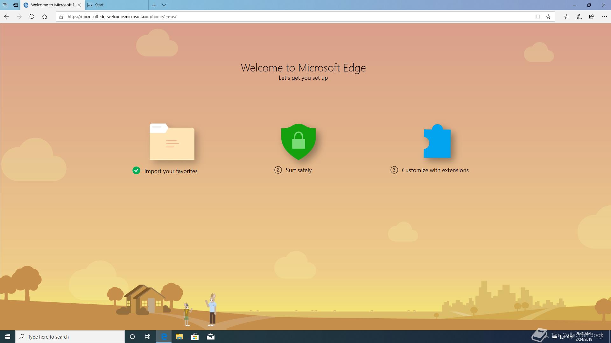611x343 pixels.
Task: Click the favorites folder illustration
Action: [x=172, y=142]
